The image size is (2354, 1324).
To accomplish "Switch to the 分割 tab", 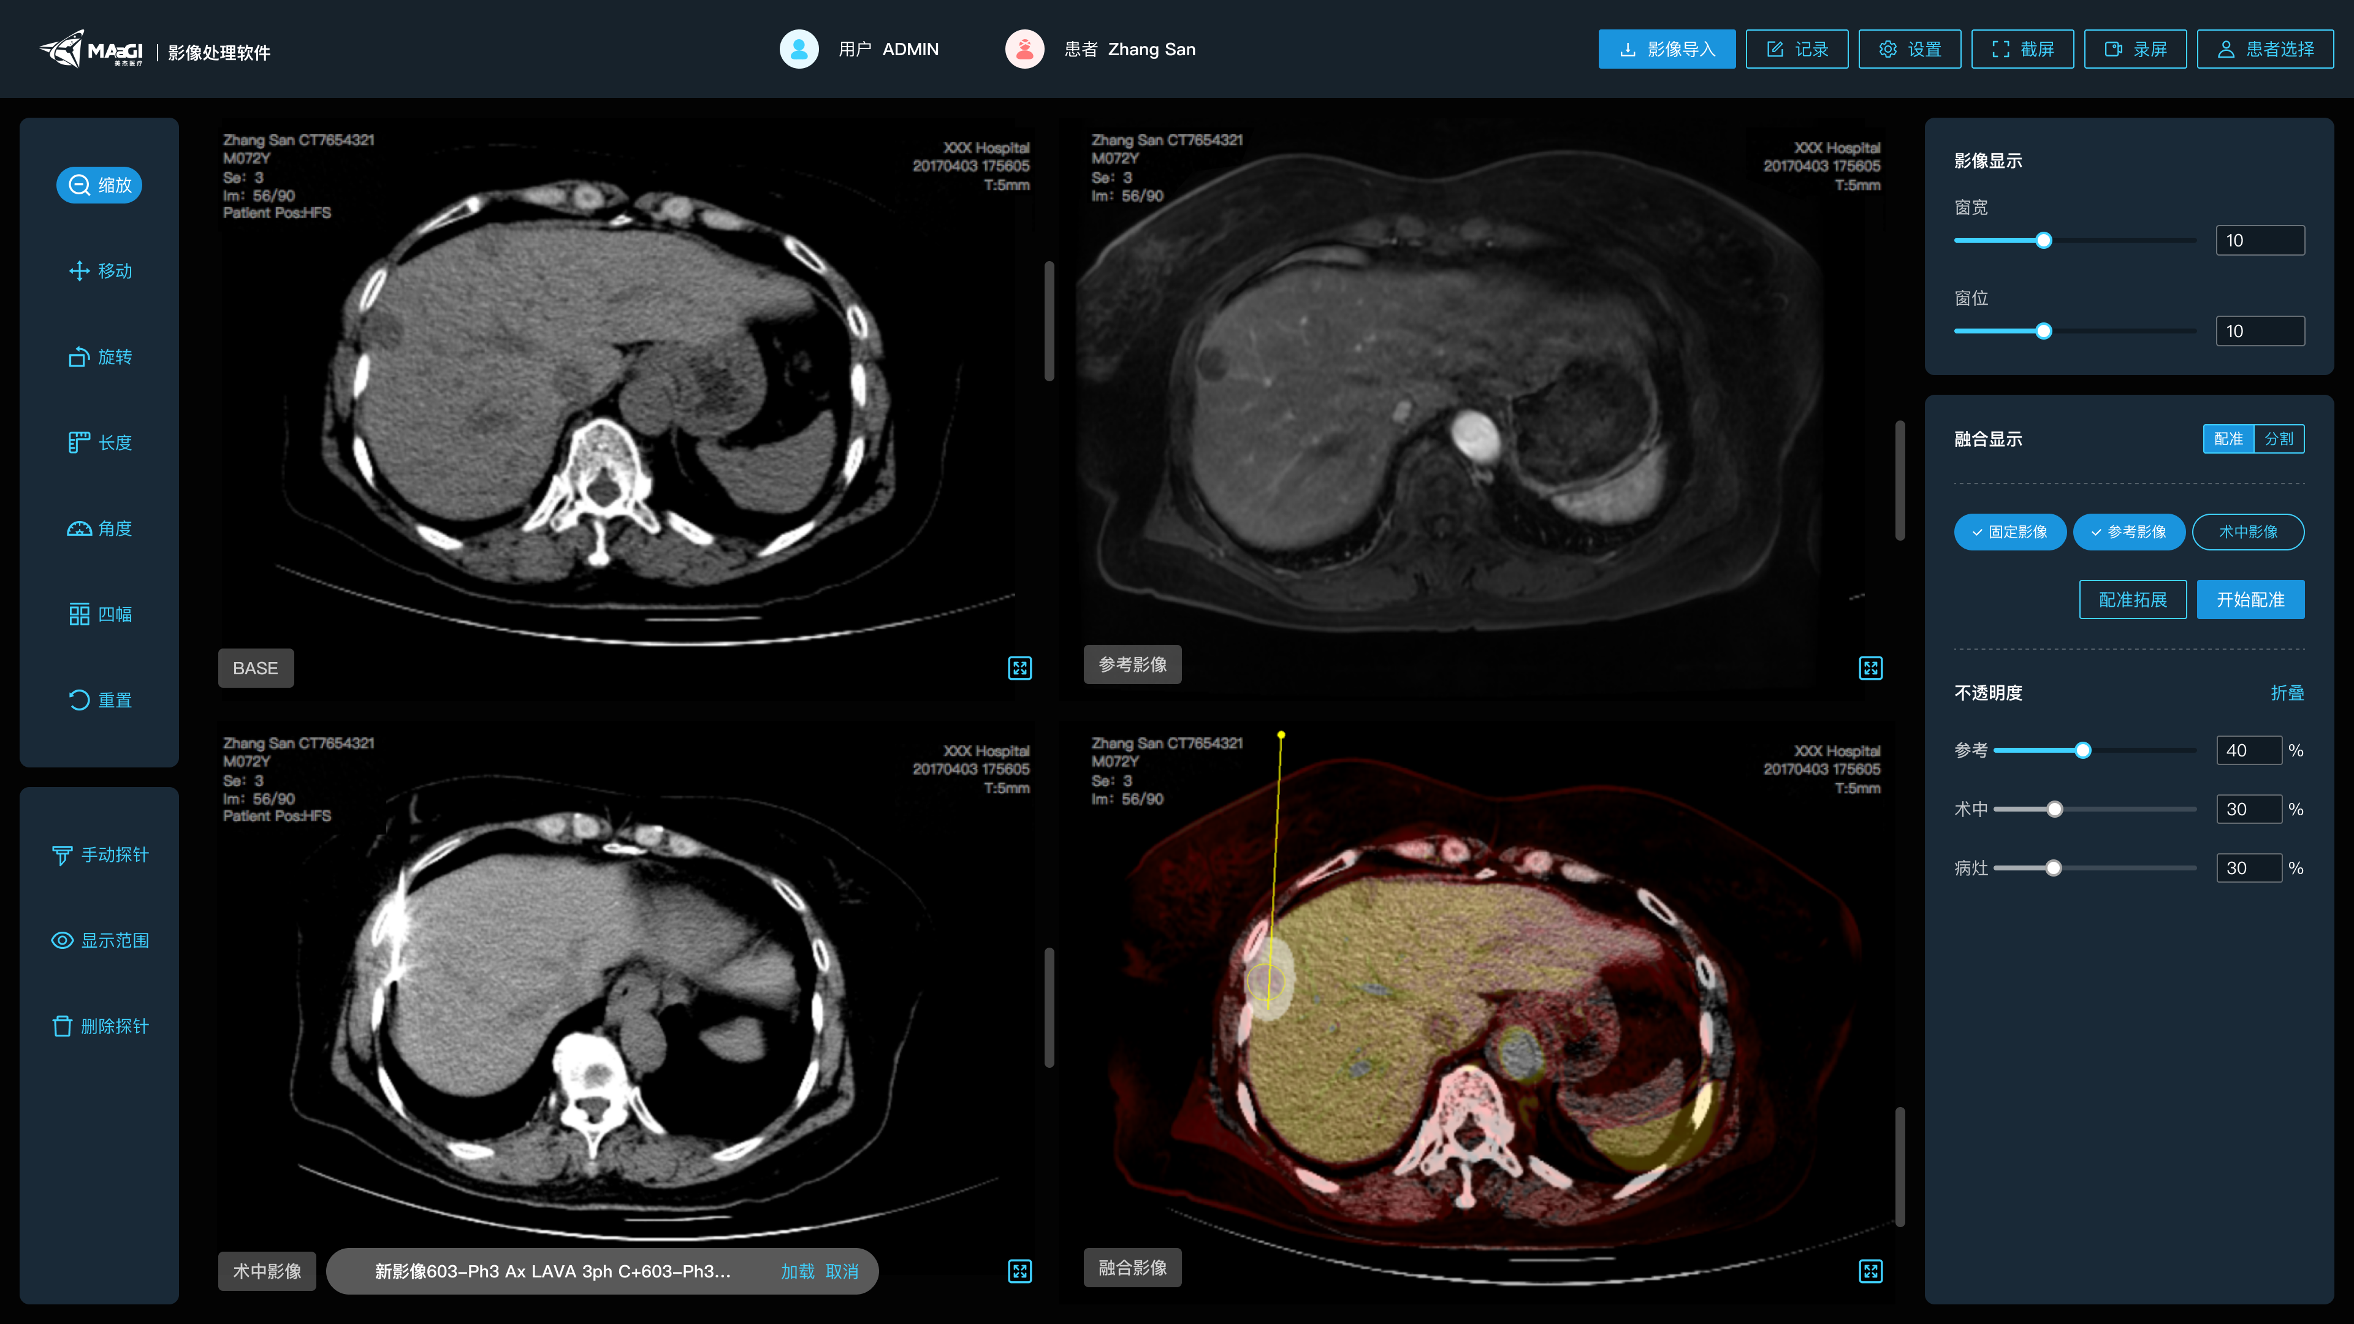I will click(x=2278, y=439).
